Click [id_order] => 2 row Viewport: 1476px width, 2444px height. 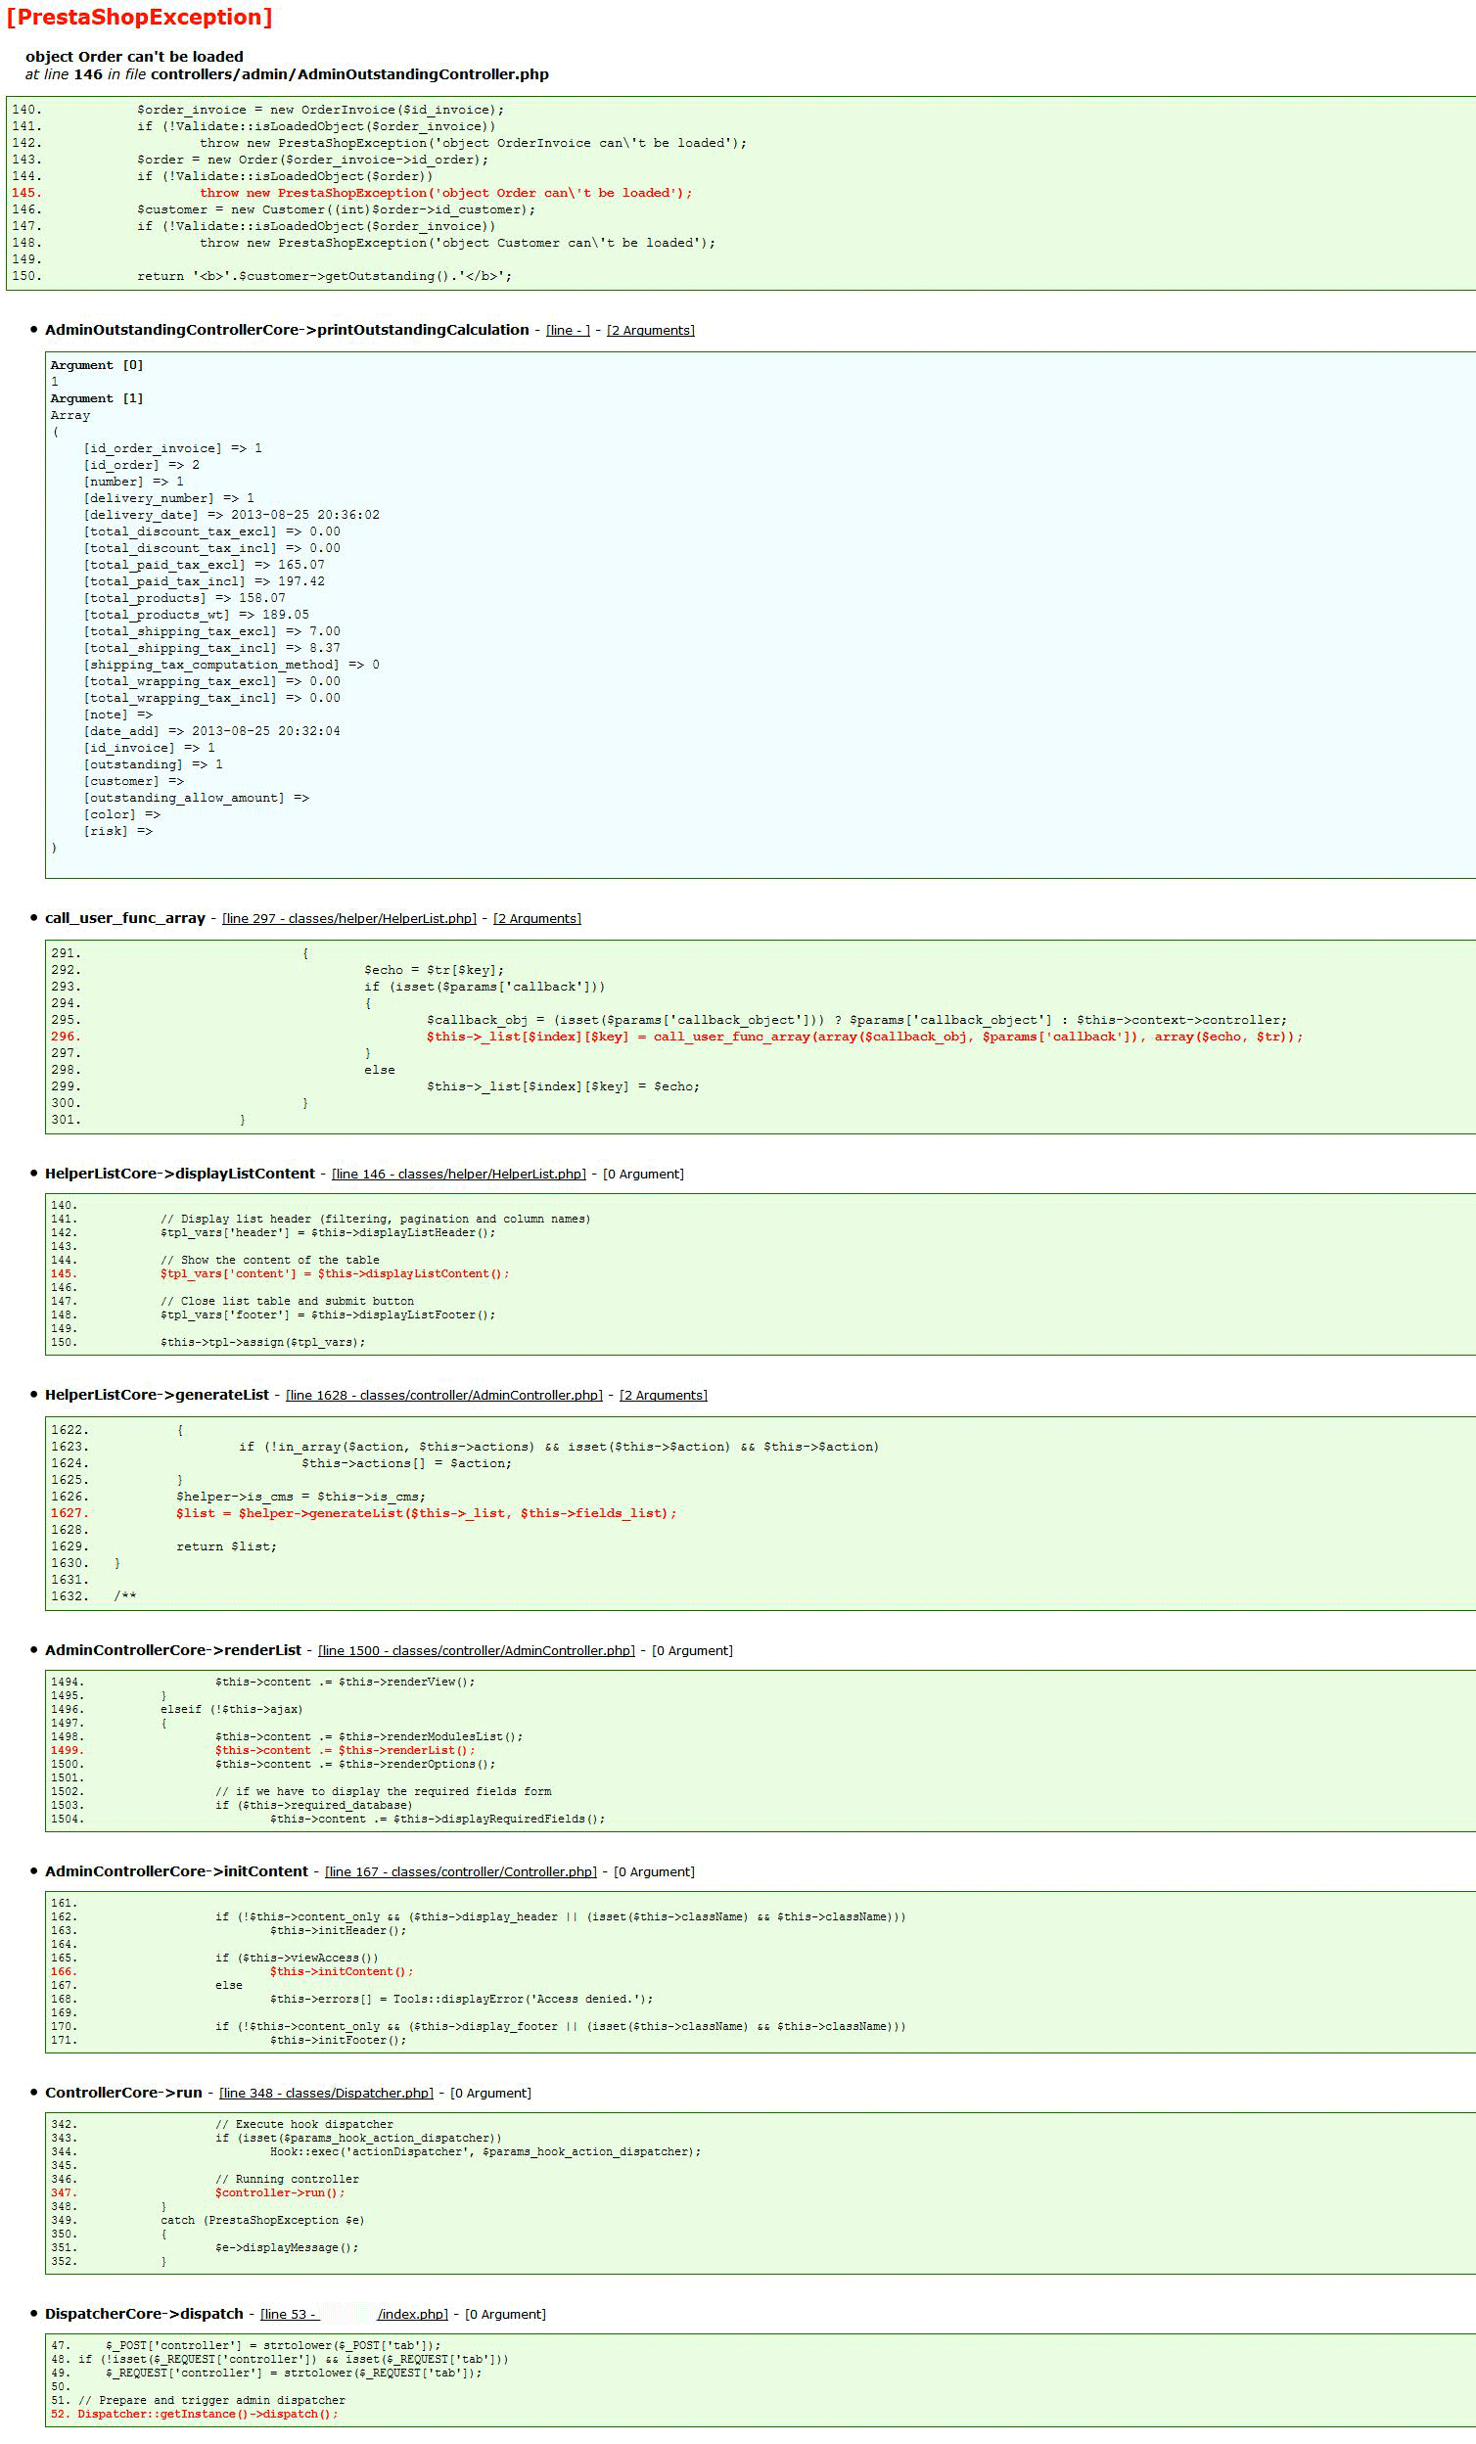(x=141, y=465)
